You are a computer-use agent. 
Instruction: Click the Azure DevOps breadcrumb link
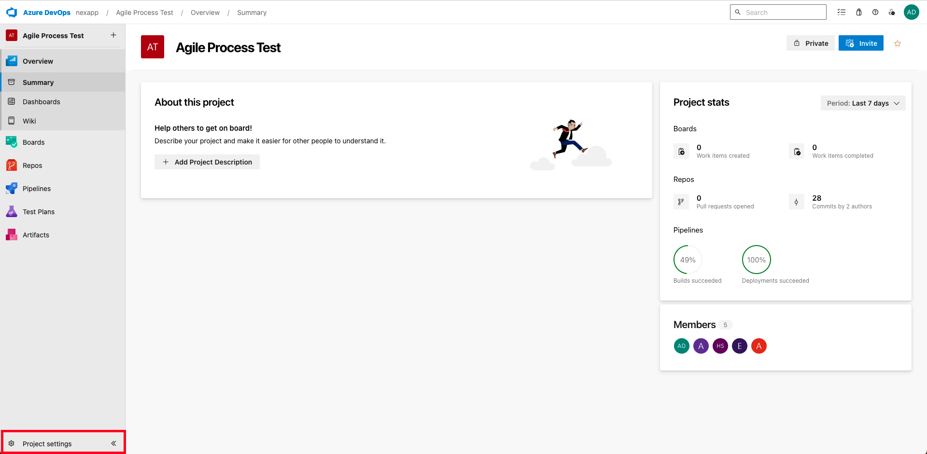pyautogui.click(x=47, y=13)
